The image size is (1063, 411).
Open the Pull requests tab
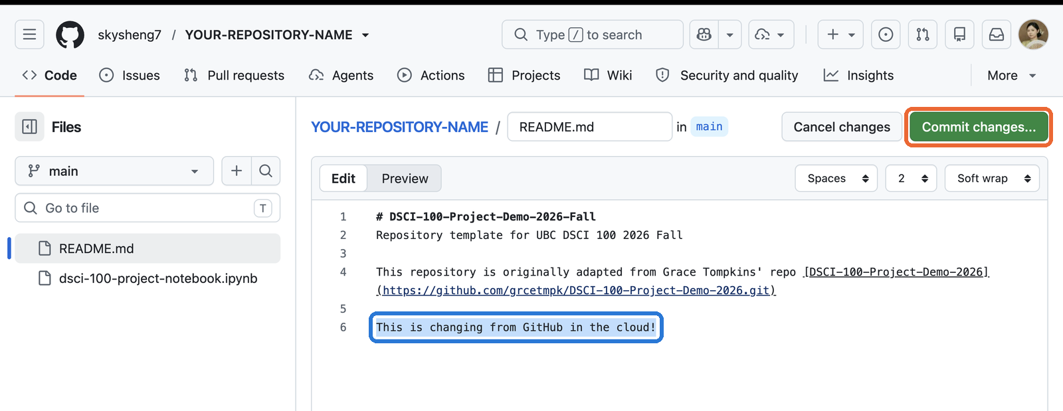[234, 76]
